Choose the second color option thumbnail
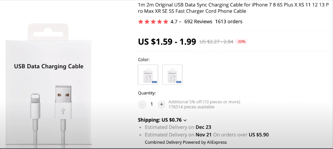This screenshot has width=333, height=149. tap(172, 74)
